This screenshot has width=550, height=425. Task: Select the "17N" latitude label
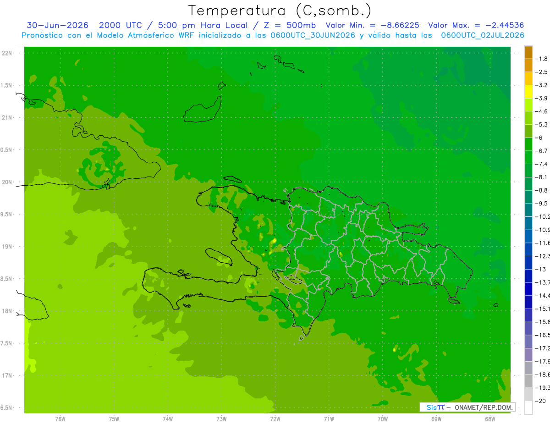click(8, 375)
